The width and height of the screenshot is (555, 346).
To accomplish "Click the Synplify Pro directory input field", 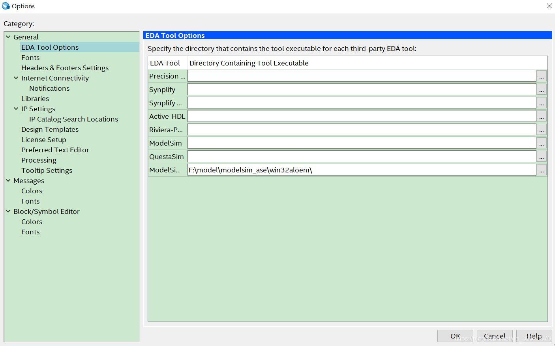I will (x=362, y=103).
